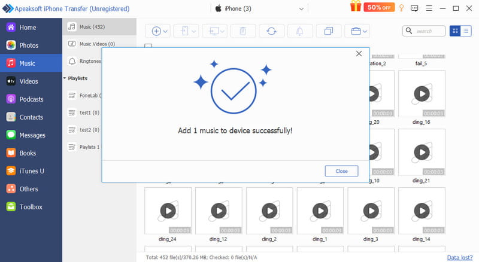Click the De-duplicate copy icon
This screenshot has width=479, height=262.
coord(328,31)
